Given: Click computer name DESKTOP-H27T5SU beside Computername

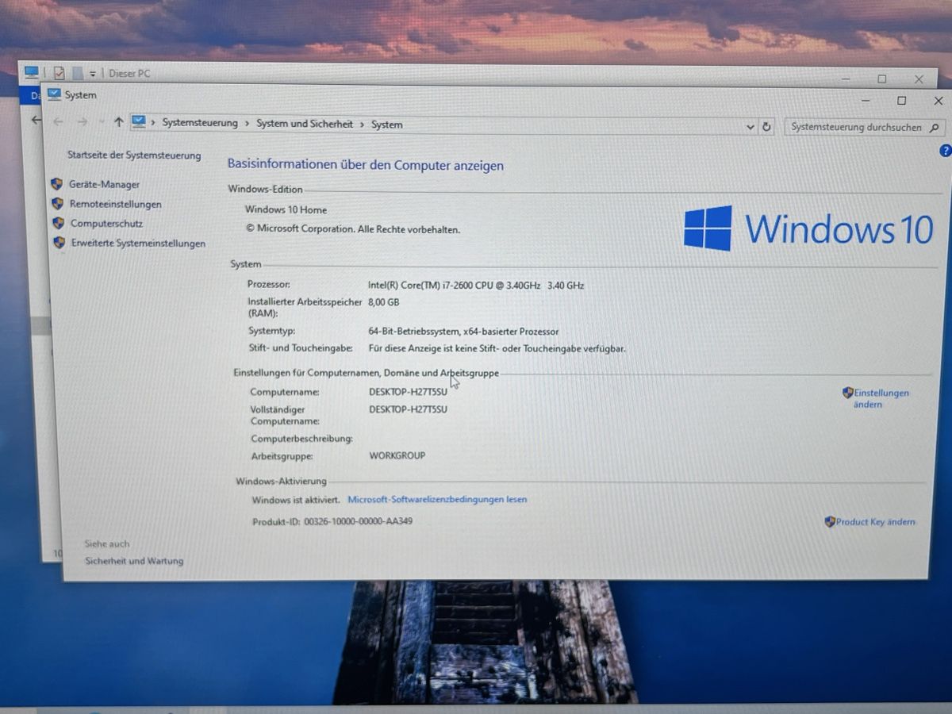Looking at the screenshot, I should (409, 392).
